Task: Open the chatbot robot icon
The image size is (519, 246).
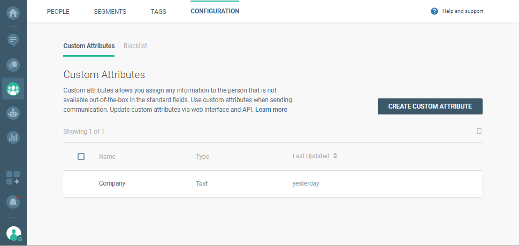Action: 13,113
